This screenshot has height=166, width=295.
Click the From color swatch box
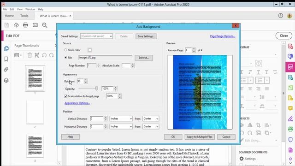[x=90, y=50]
